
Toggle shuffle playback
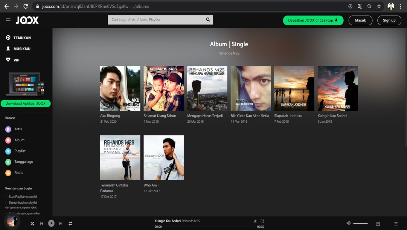point(32,223)
